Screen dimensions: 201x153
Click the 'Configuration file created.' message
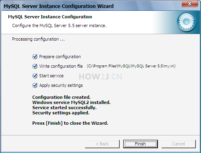tap(61, 97)
